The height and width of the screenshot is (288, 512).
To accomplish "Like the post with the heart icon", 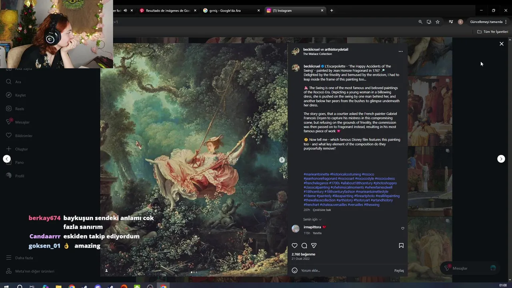I will coord(294,246).
